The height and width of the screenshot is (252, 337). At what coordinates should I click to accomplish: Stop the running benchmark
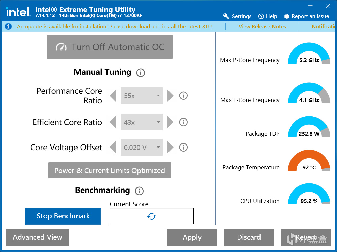[63, 216]
